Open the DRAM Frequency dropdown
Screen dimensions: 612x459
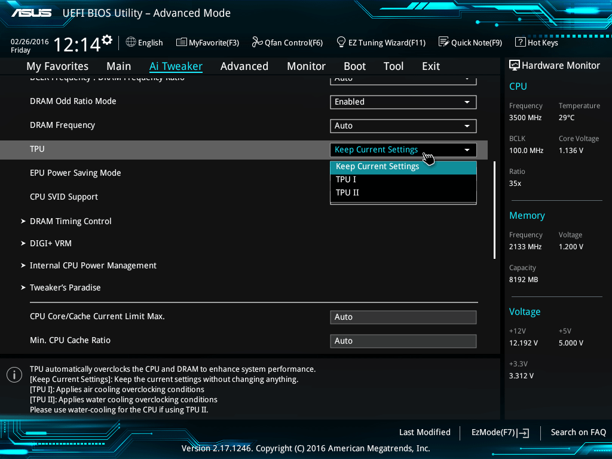coord(403,126)
